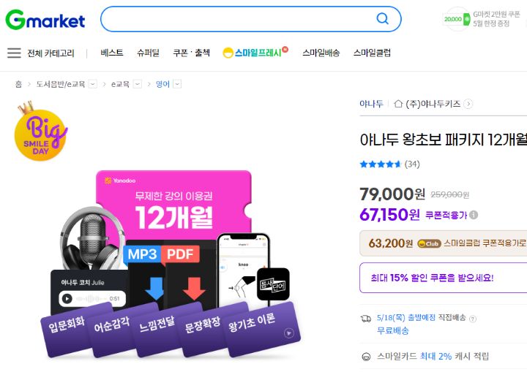The image size is (527, 372).
Task: Open the coupon price info icon
Action: [474, 215]
